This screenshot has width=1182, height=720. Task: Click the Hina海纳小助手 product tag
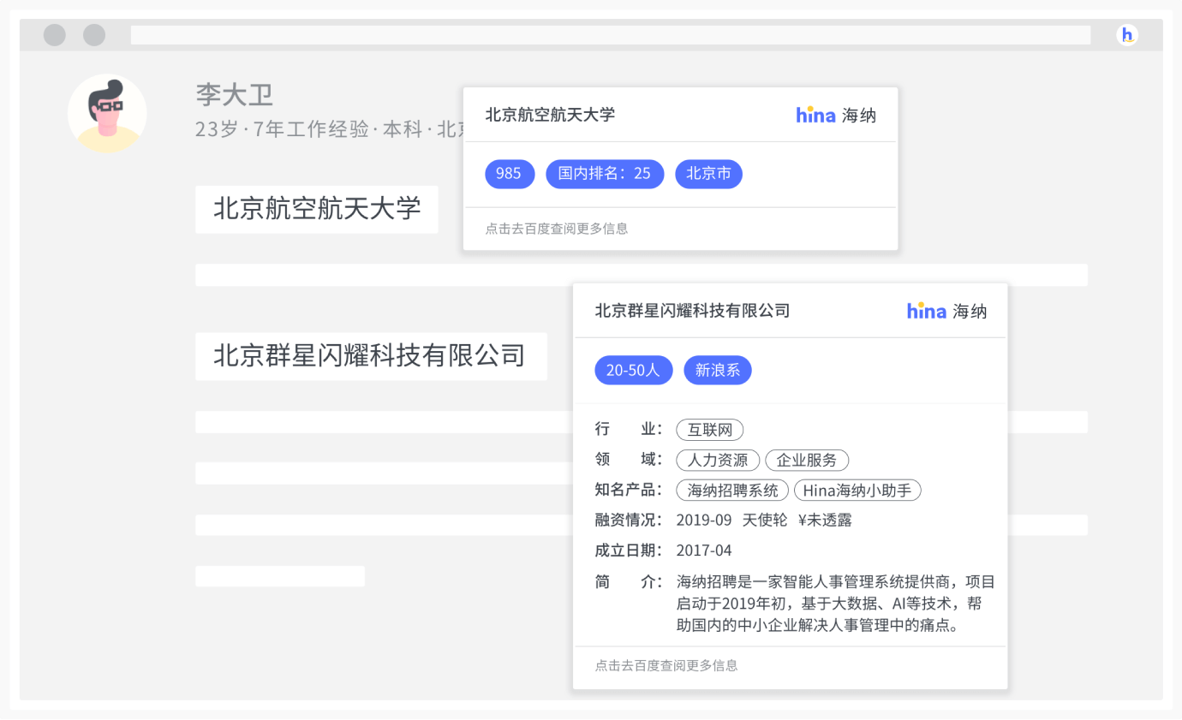pyautogui.click(x=857, y=491)
